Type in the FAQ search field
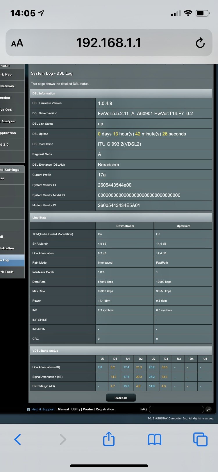The height and width of the screenshot is (472, 218). click(176, 409)
